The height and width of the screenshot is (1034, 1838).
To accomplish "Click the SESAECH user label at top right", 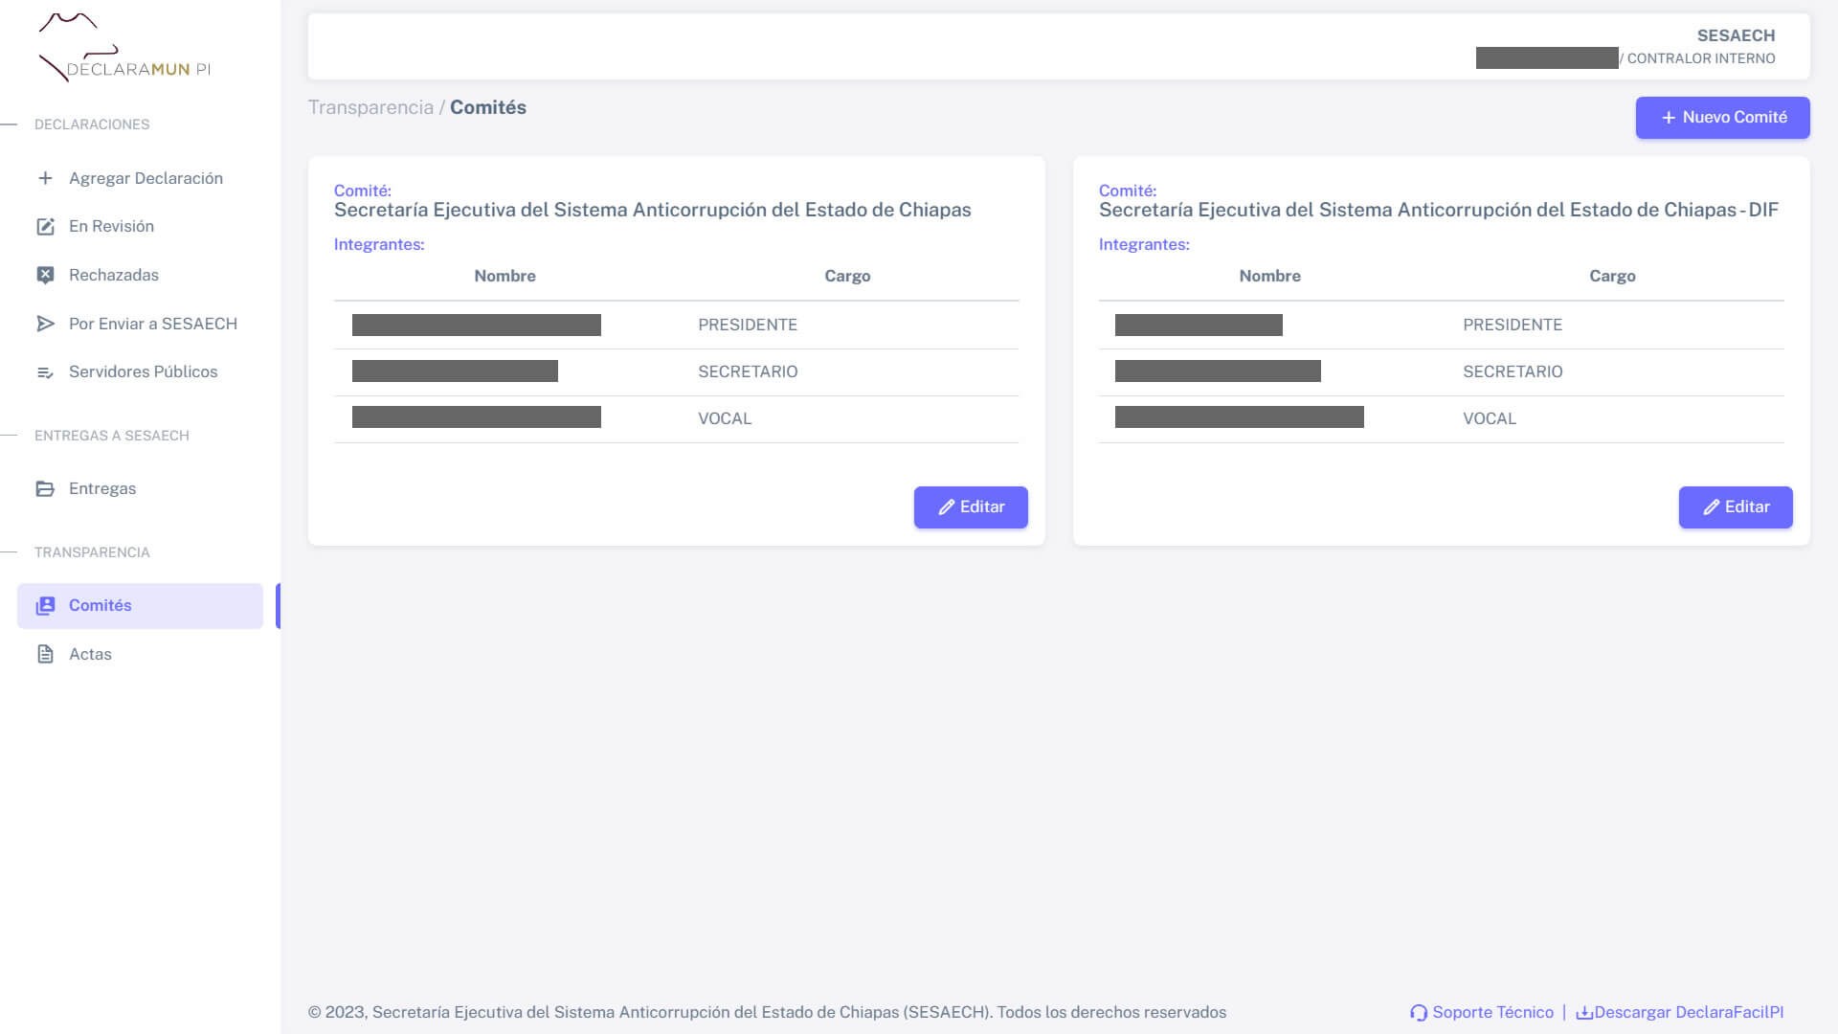I will coord(1736,35).
